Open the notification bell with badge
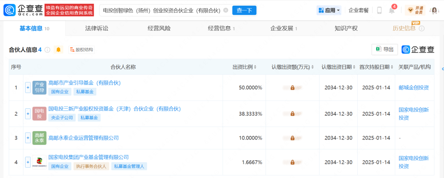 click(392, 11)
